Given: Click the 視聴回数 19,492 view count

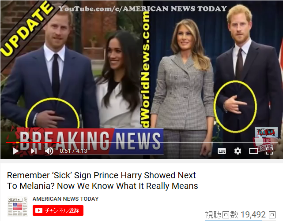Looking at the screenshot, I should [235, 214].
